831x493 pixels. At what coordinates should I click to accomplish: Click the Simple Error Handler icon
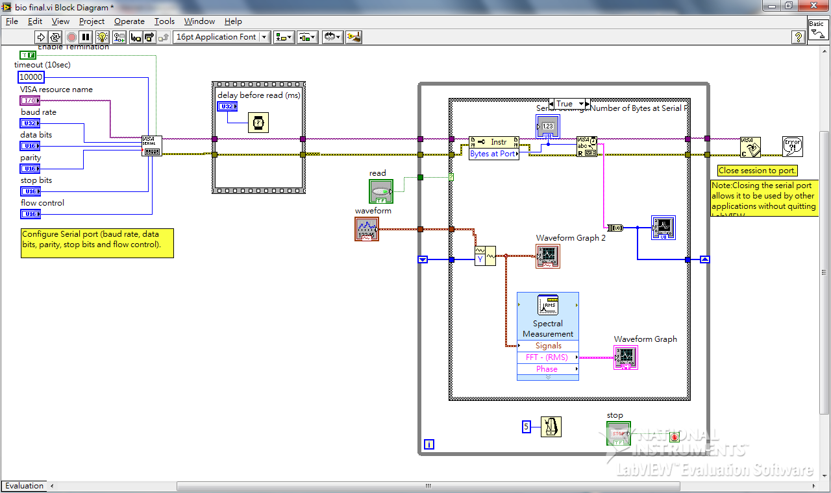[794, 147]
